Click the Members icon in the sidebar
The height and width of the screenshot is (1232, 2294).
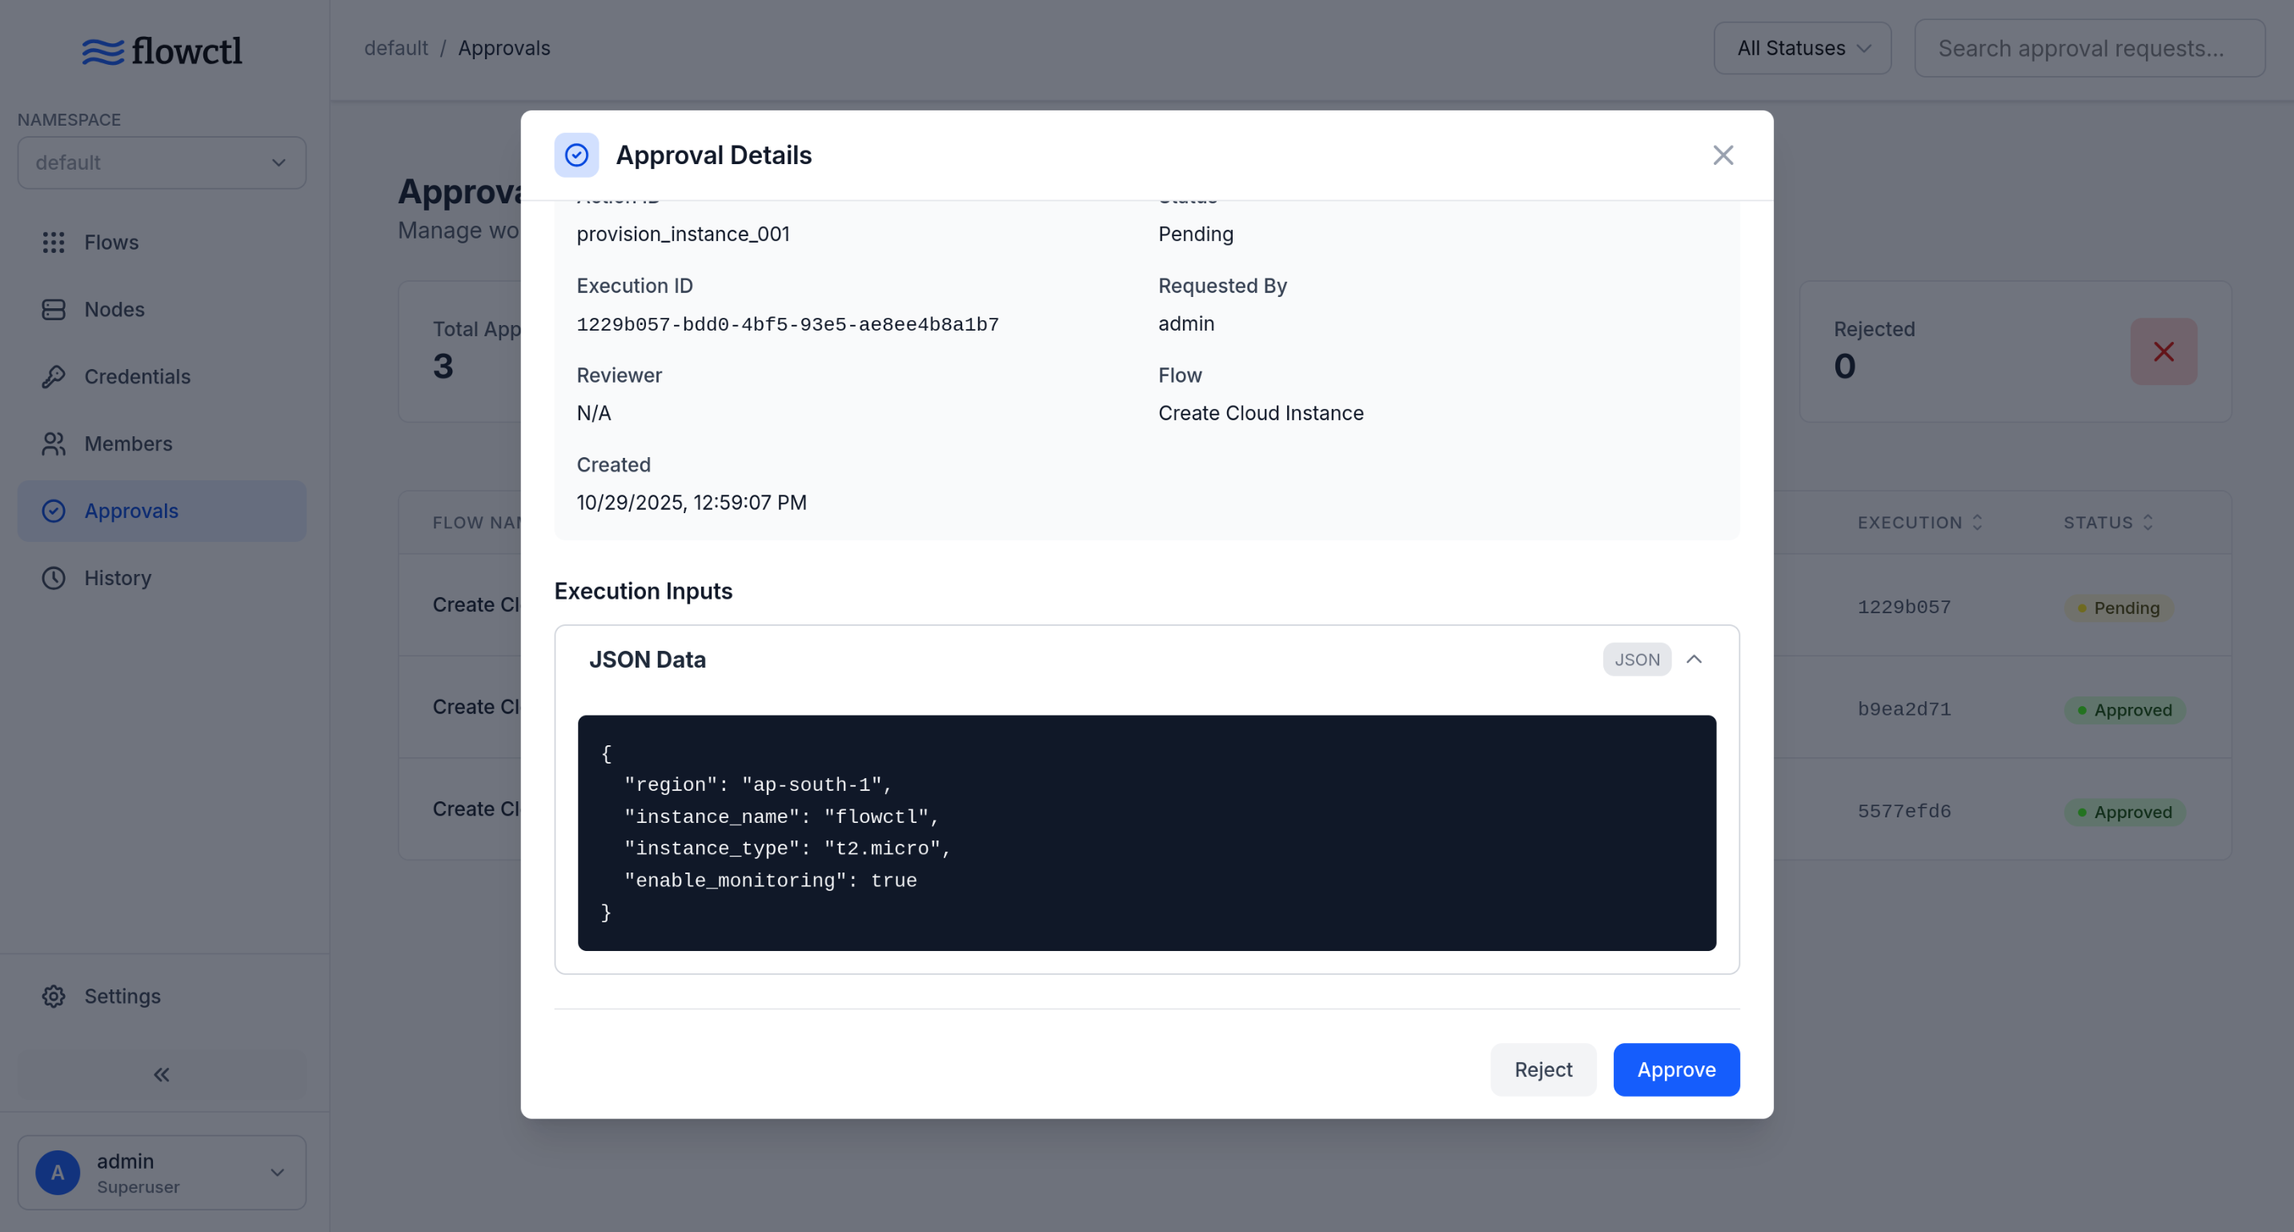(54, 443)
